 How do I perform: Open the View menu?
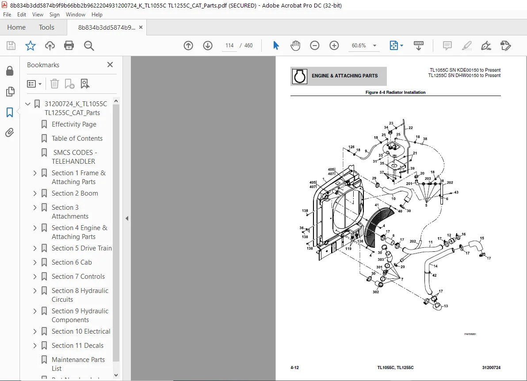coord(38,15)
